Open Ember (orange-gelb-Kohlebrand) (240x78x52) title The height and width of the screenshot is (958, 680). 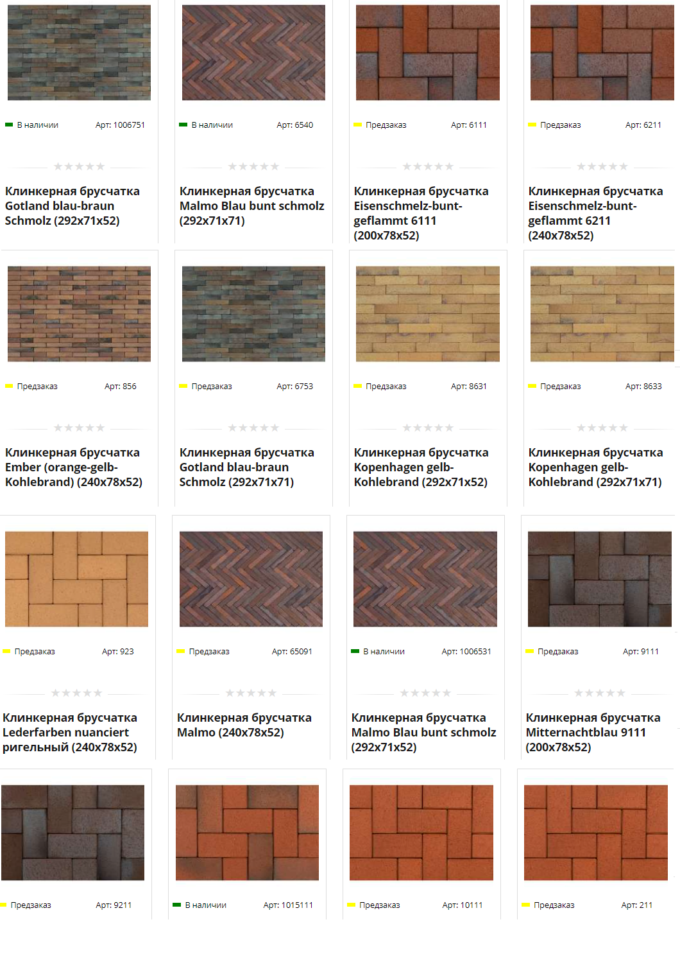click(x=74, y=467)
